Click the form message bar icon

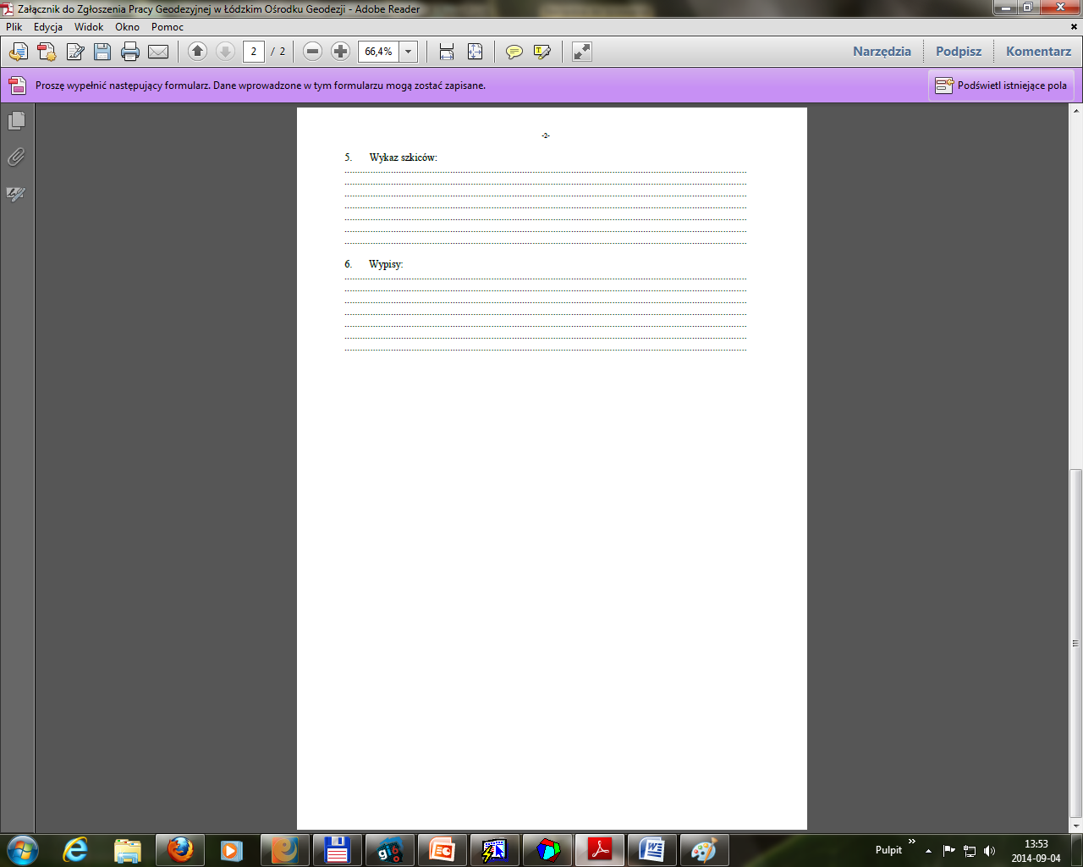18,86
